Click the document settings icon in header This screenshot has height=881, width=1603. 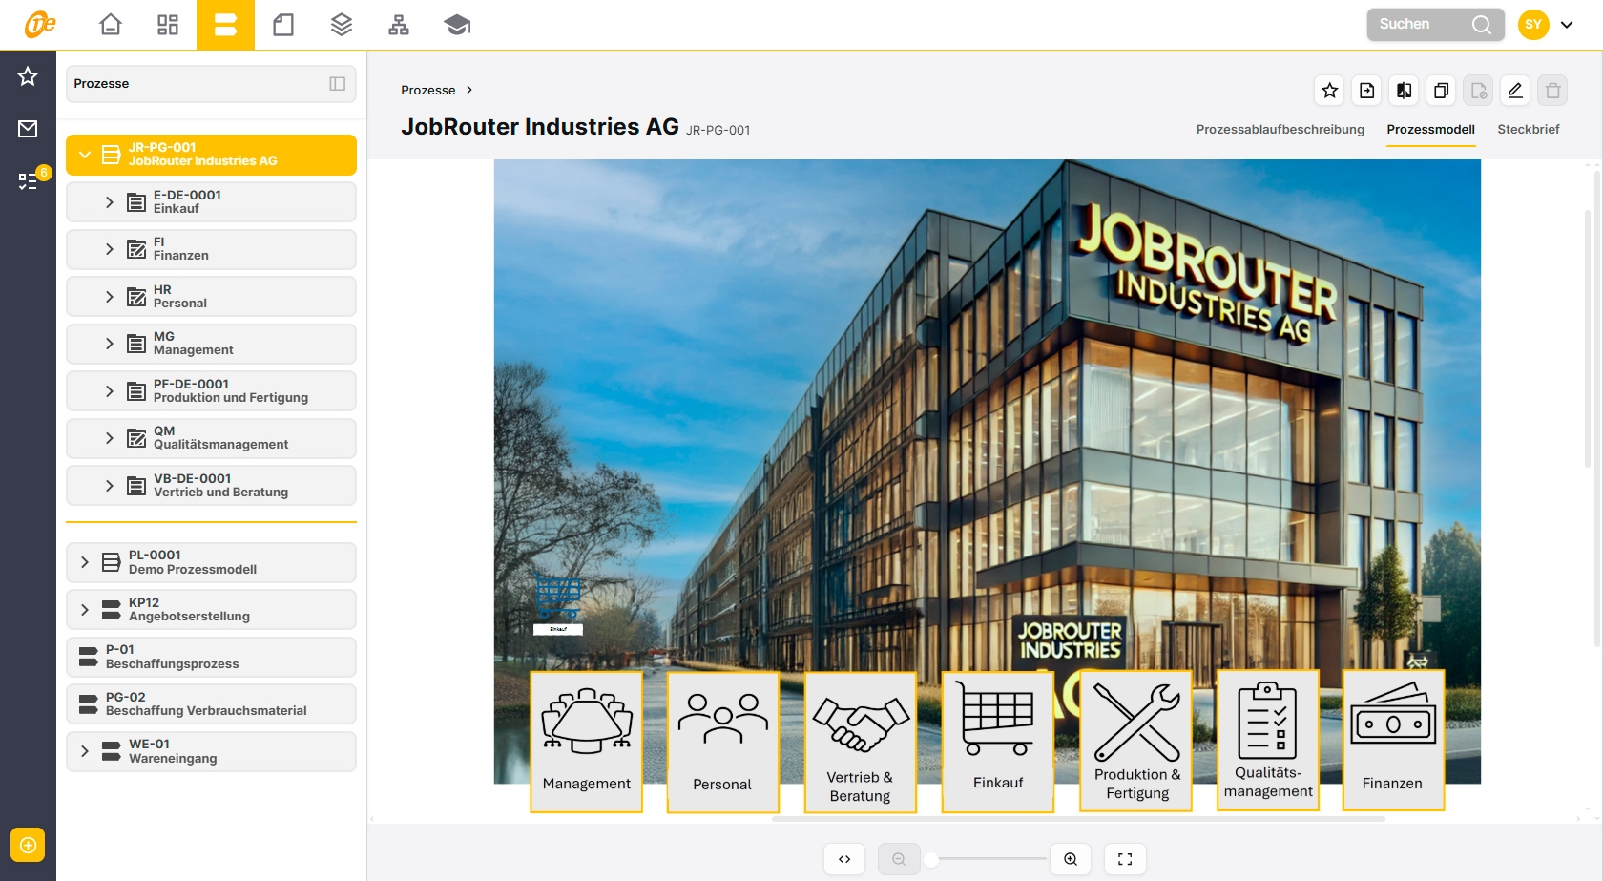[x=1478, y=91]
